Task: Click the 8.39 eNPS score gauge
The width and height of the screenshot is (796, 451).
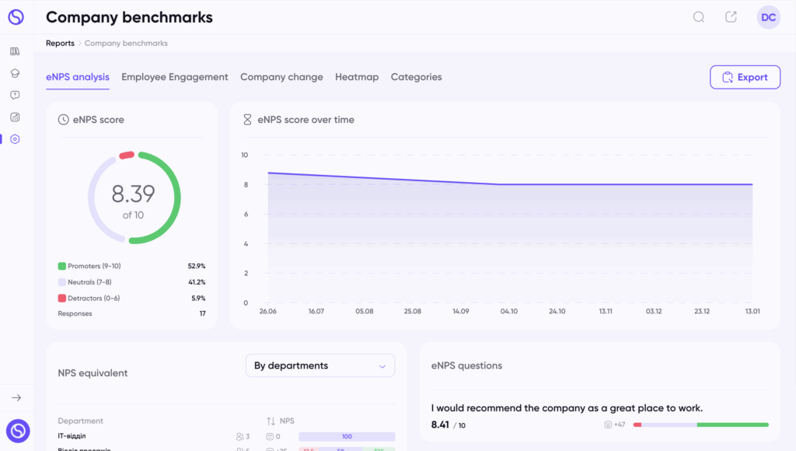Action: [134, 198]
